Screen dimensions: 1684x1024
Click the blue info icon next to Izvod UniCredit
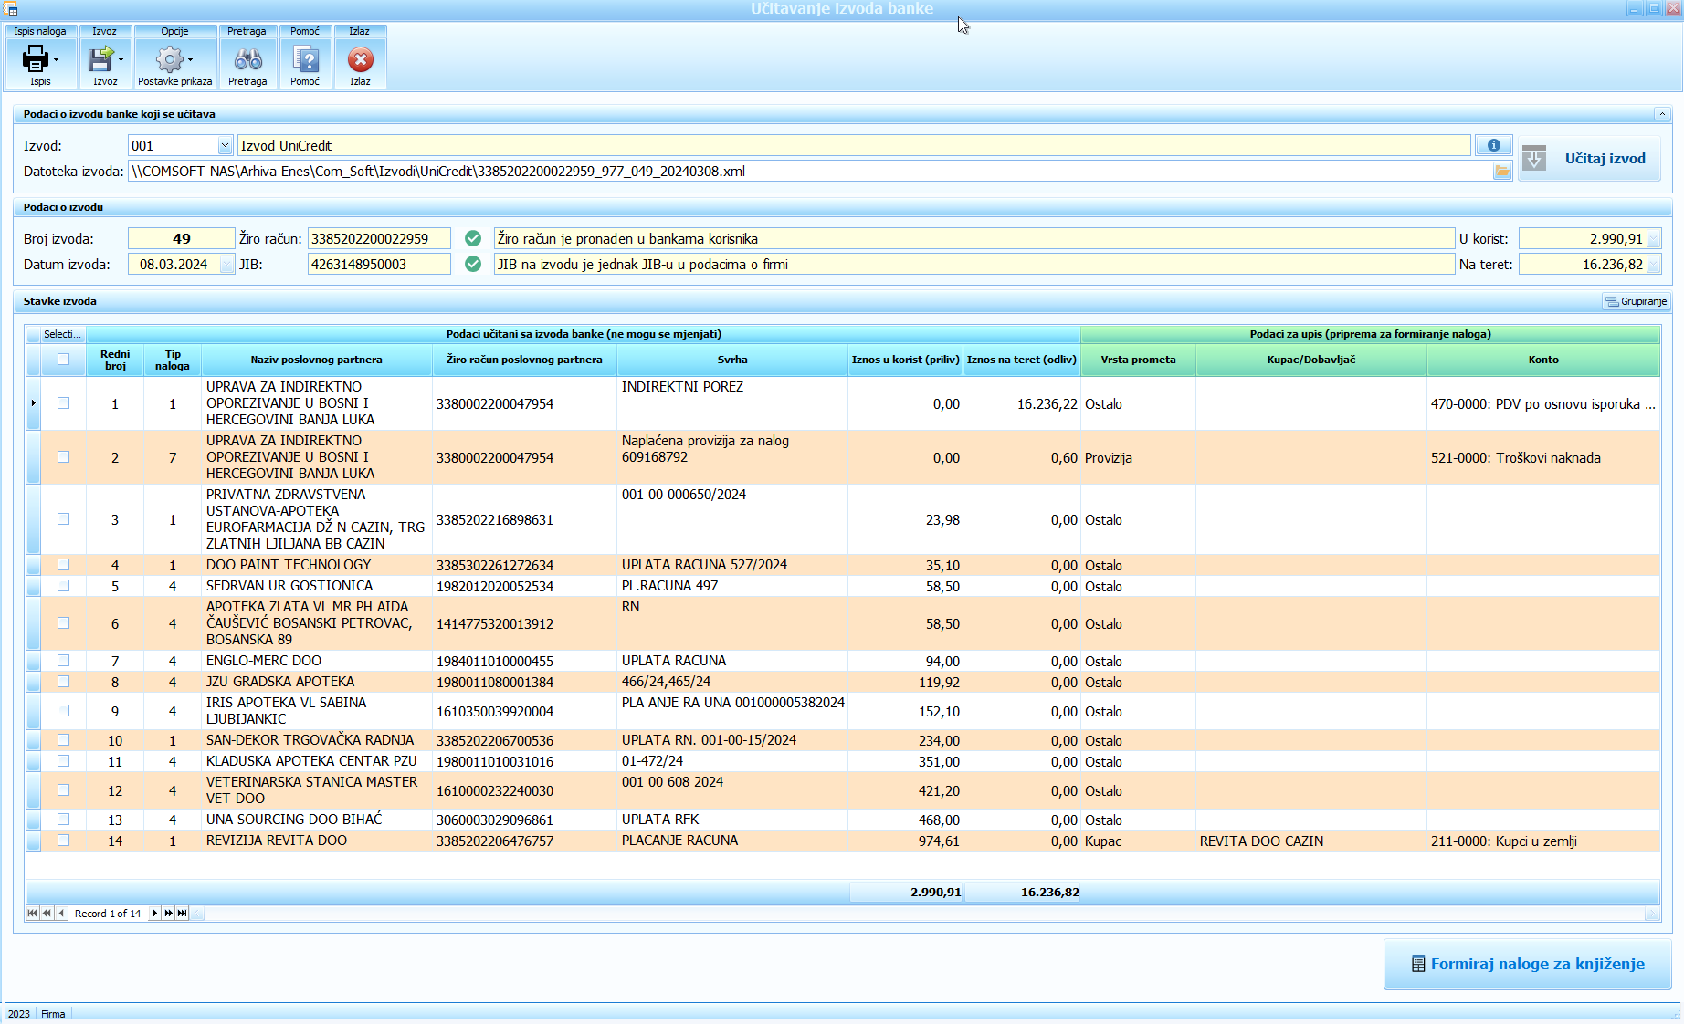1493,146
